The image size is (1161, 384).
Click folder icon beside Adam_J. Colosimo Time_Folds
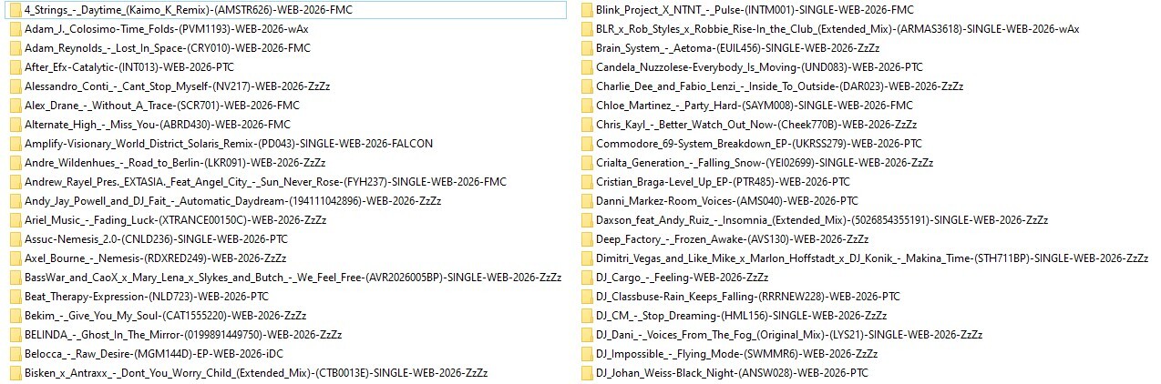click(15, 29)
